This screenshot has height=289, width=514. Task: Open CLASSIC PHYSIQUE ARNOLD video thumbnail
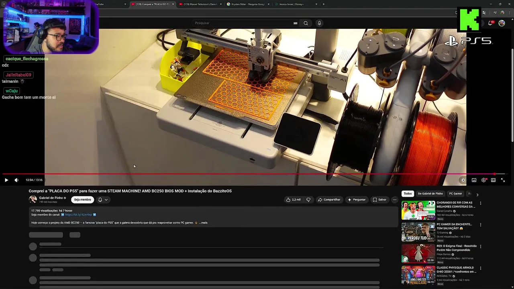coord(418,275)
